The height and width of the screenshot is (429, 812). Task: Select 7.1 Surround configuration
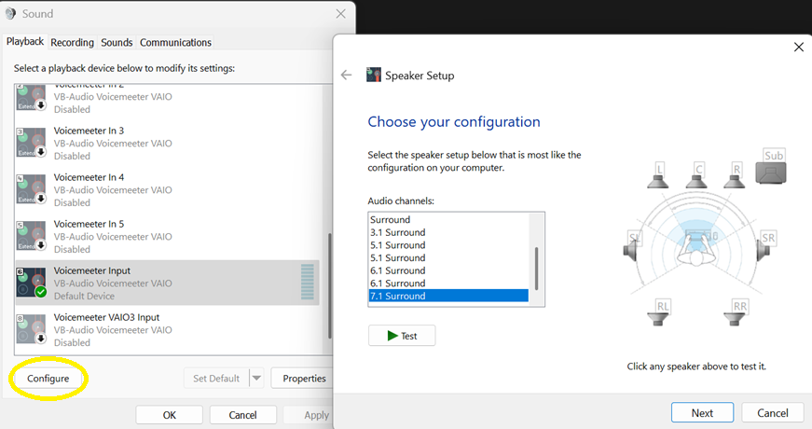(448, 296)
